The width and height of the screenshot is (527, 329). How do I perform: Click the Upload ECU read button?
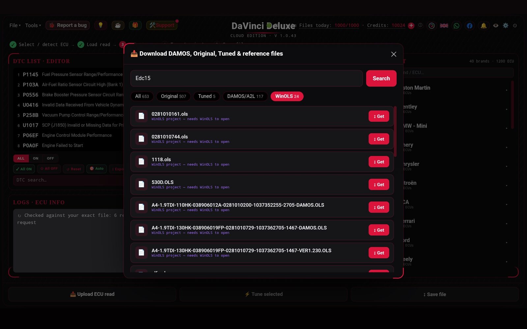pyautogui.click(x=92, y=294)
